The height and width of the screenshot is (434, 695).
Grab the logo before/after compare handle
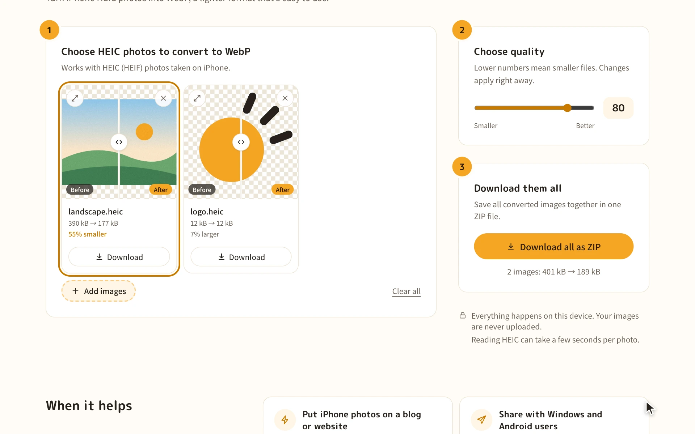point(241,142)
